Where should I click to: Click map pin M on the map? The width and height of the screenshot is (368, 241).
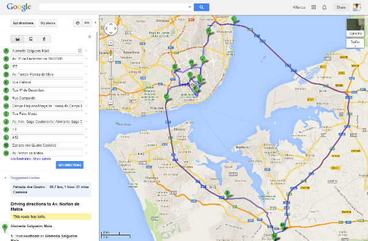coord(282,225)
